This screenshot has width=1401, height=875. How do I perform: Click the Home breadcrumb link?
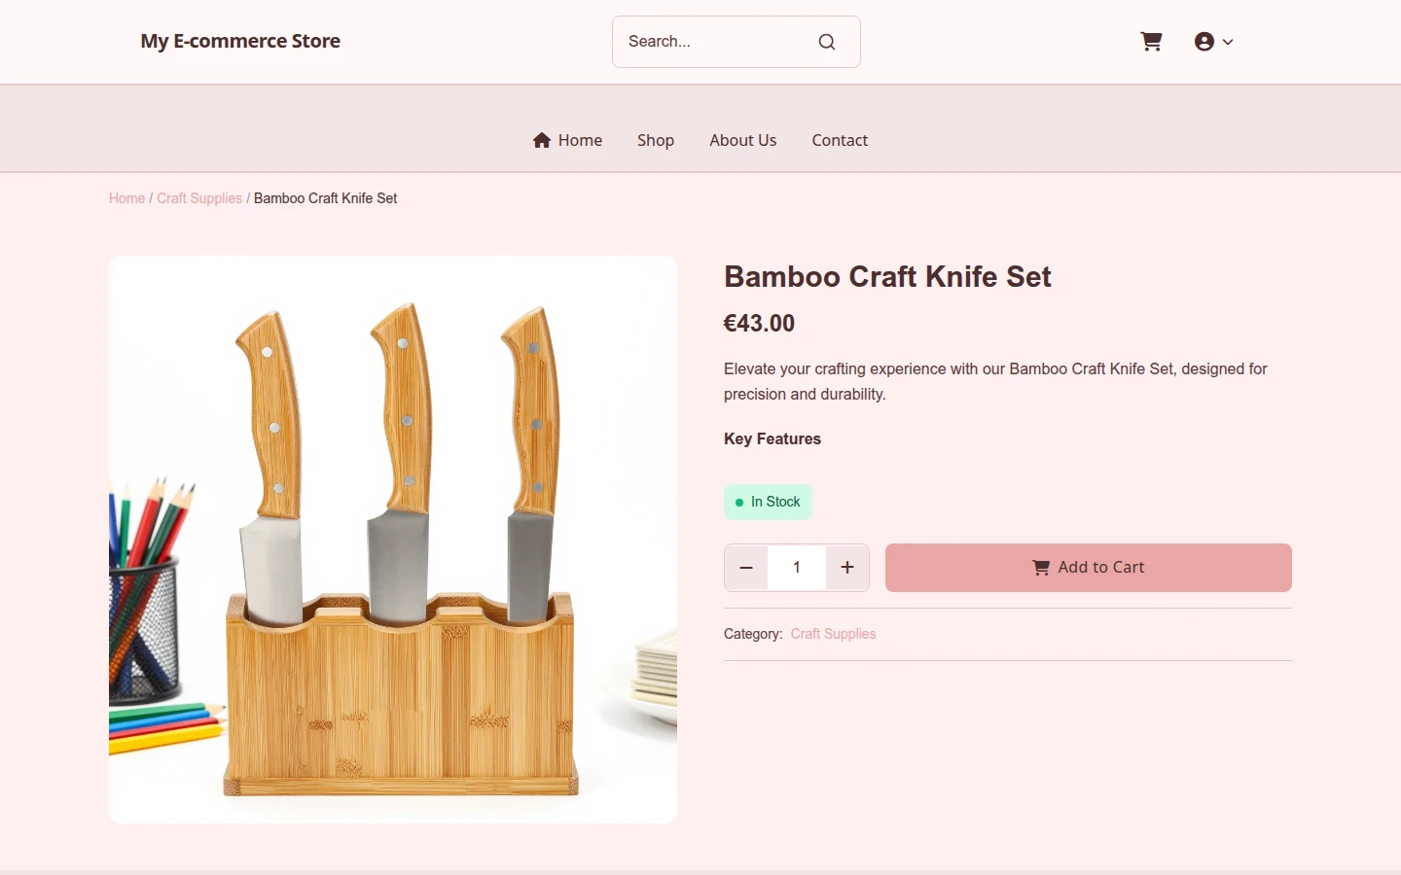[126, 198]
